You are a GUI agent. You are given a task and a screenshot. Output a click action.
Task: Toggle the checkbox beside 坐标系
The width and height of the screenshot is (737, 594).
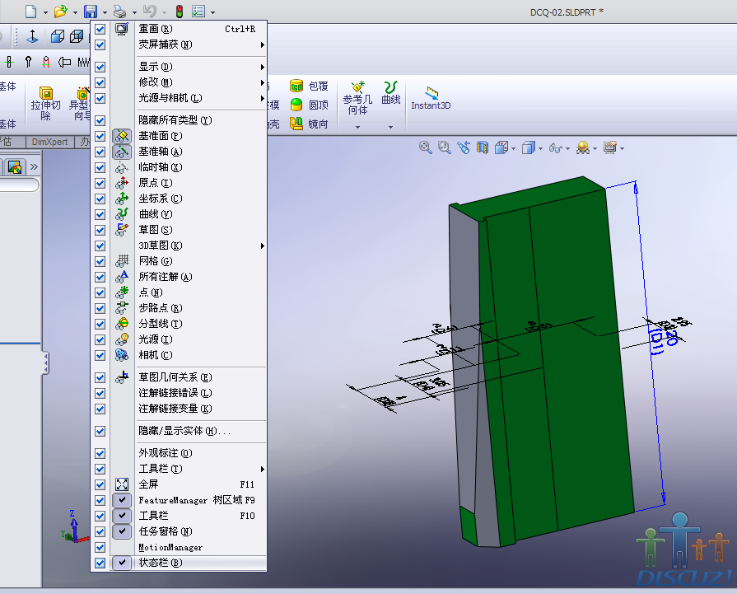(100, 199)
